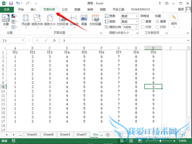This screenshot has width=192, height=144.
Task: Select column I header
Action: [153, 48]
